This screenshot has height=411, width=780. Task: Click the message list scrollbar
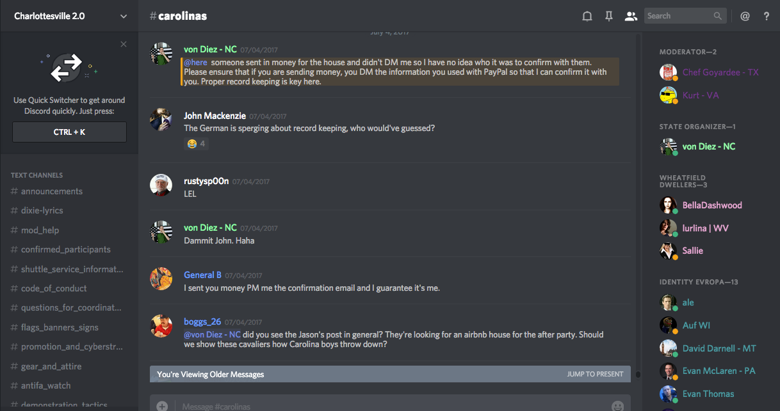coord(638,192)
